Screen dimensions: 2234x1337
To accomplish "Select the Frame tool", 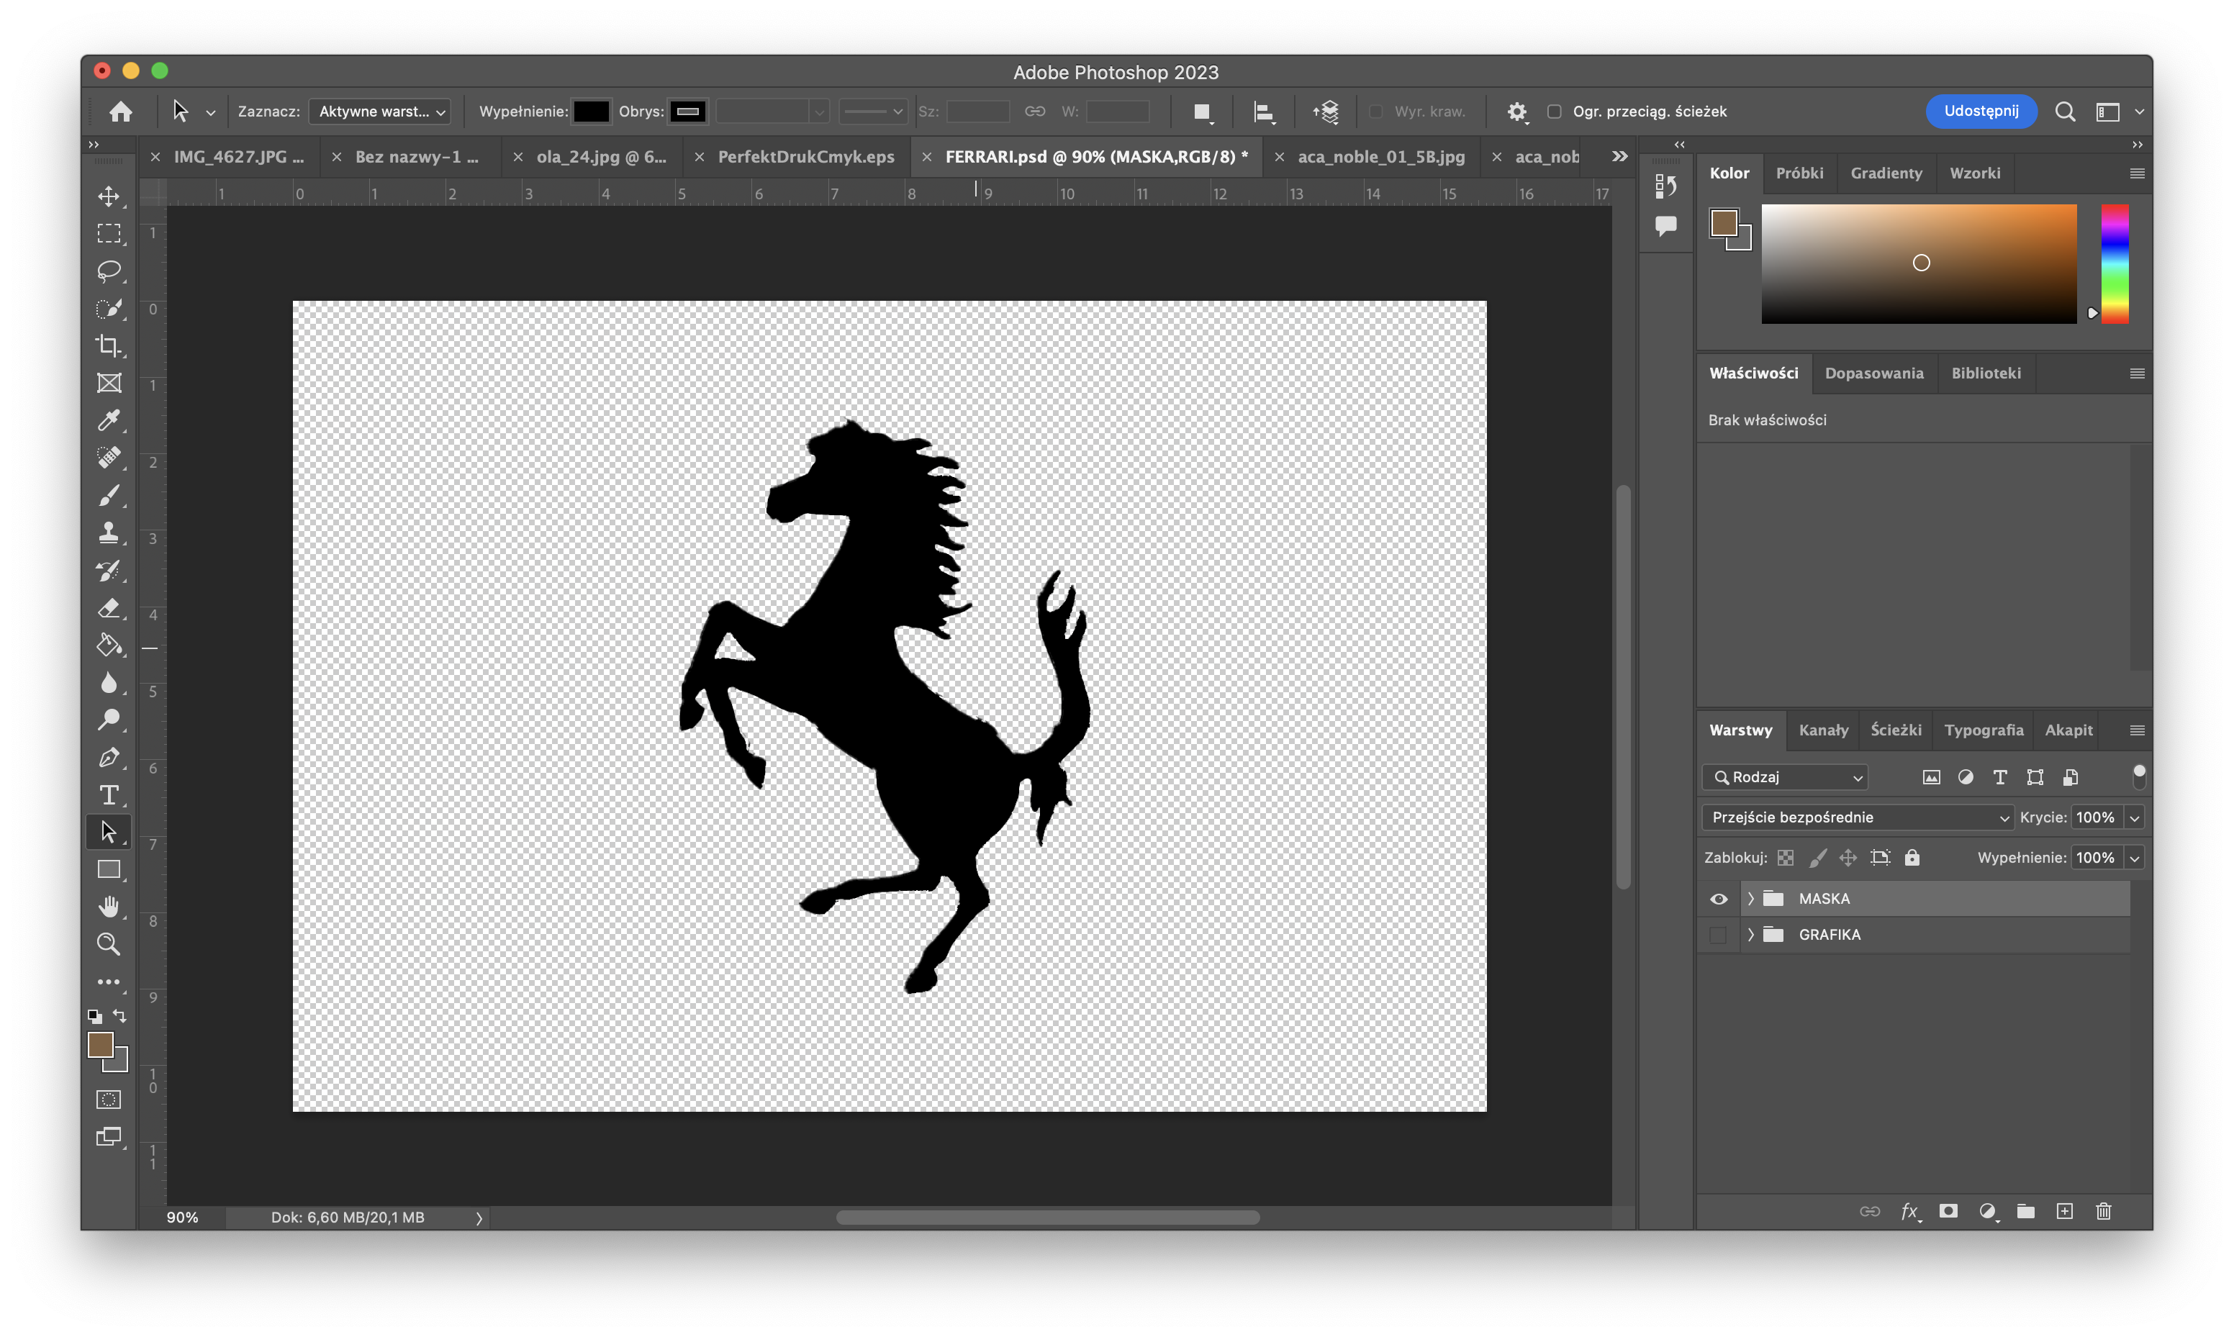I will point(109,384).
